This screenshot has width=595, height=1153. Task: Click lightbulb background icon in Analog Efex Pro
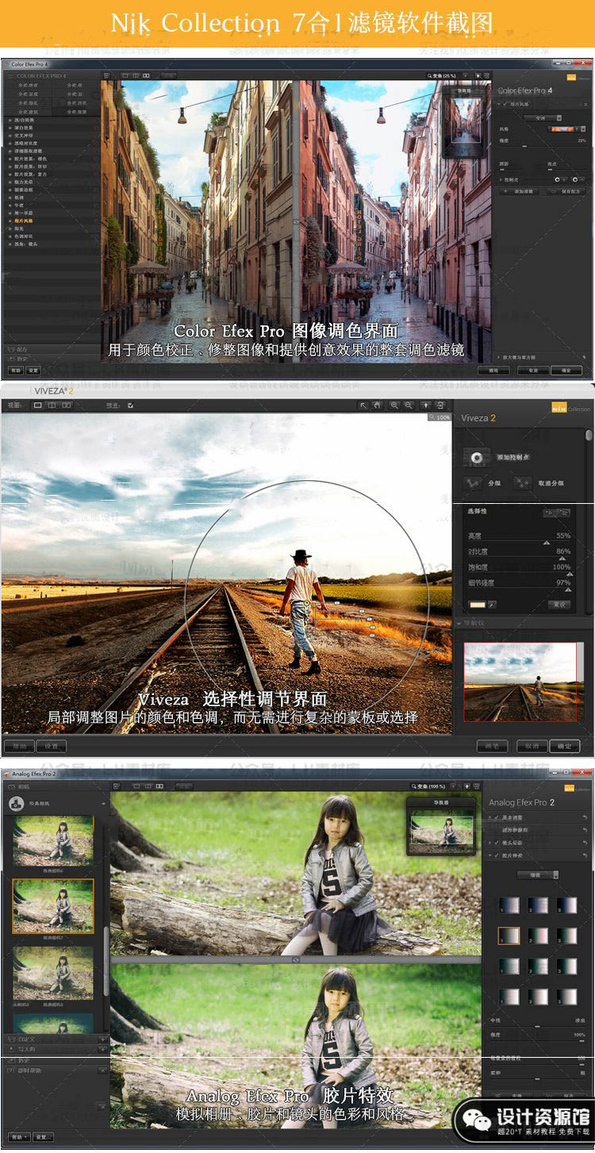point(467,786)
